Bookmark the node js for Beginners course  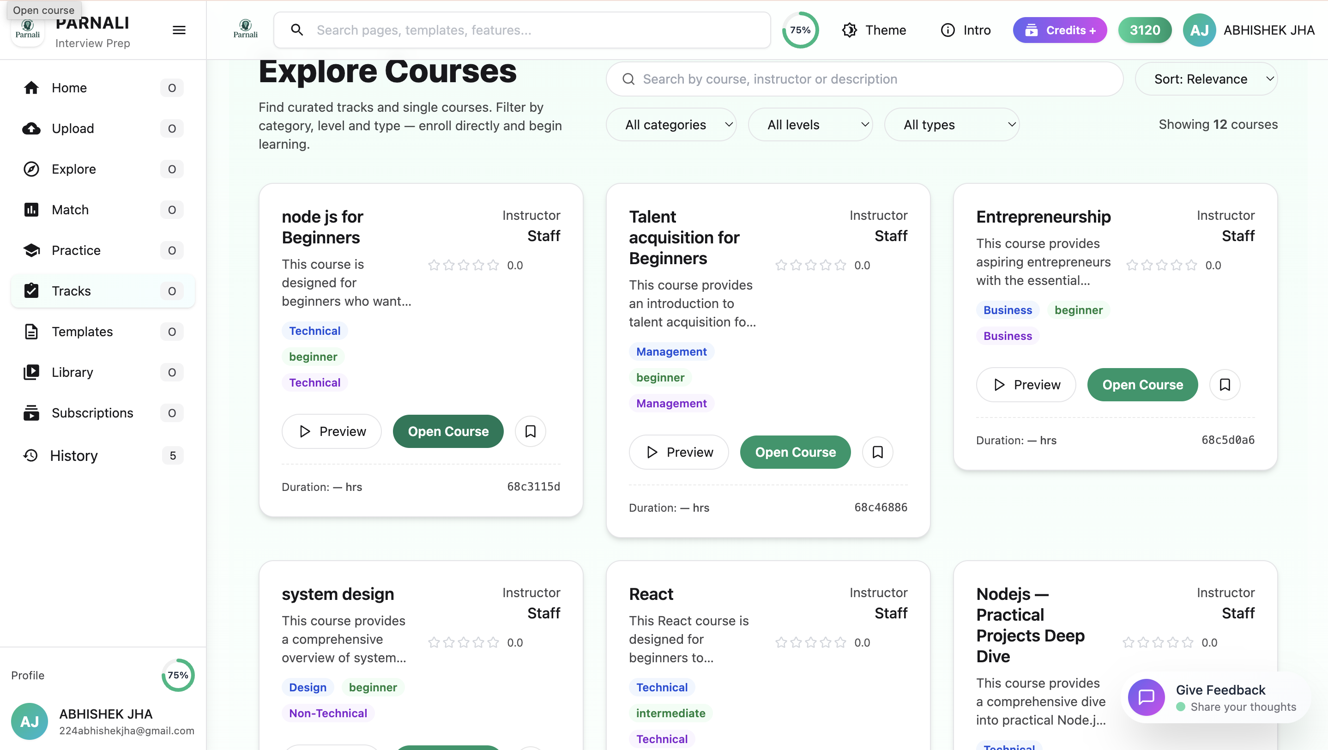531,431
